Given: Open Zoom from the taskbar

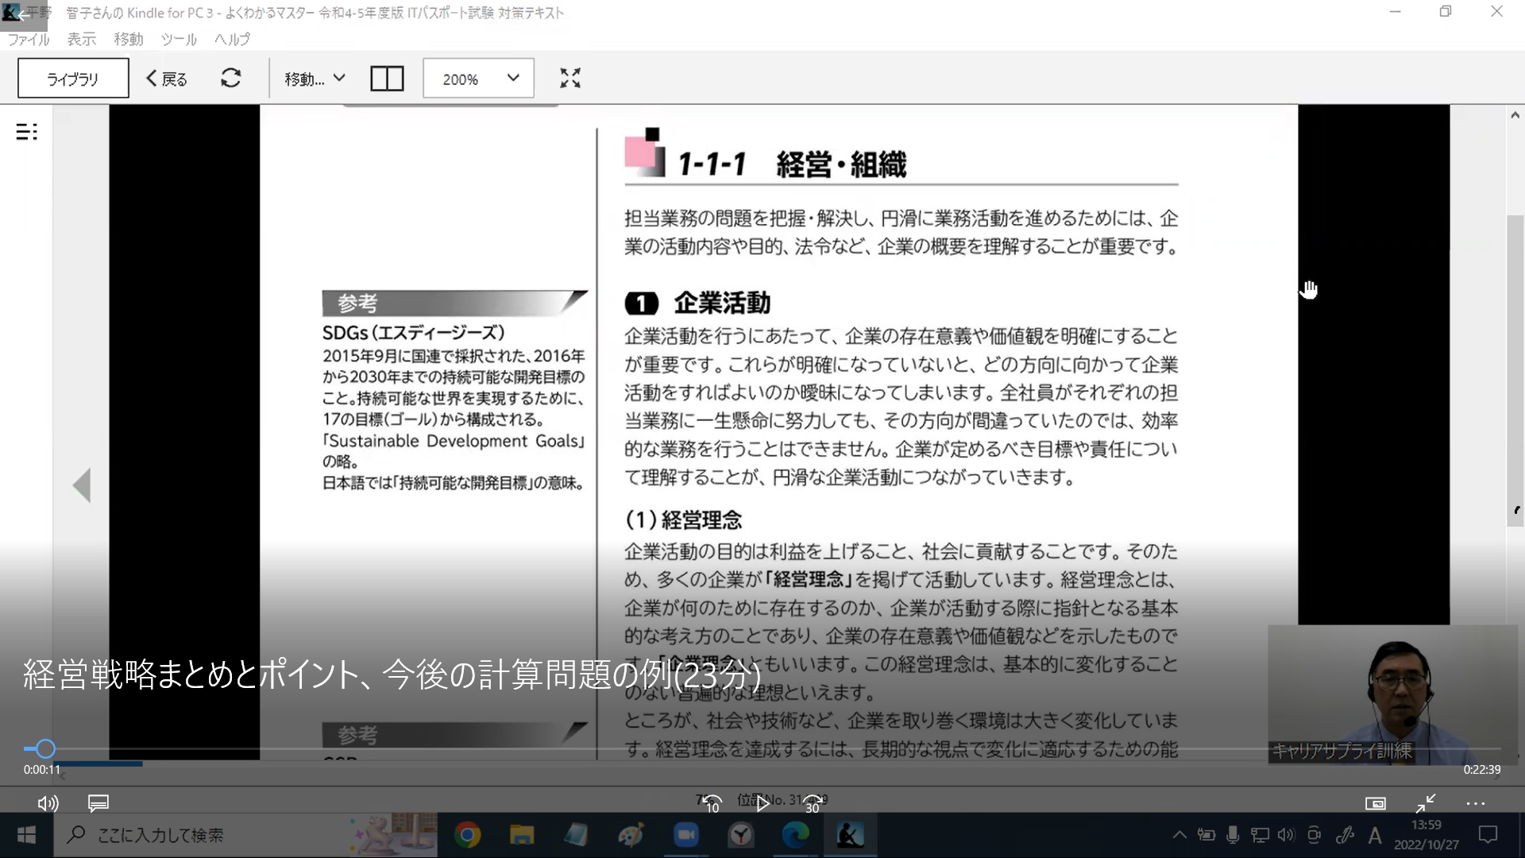Looking at the screenshot, I should click(x=685, y=835).
